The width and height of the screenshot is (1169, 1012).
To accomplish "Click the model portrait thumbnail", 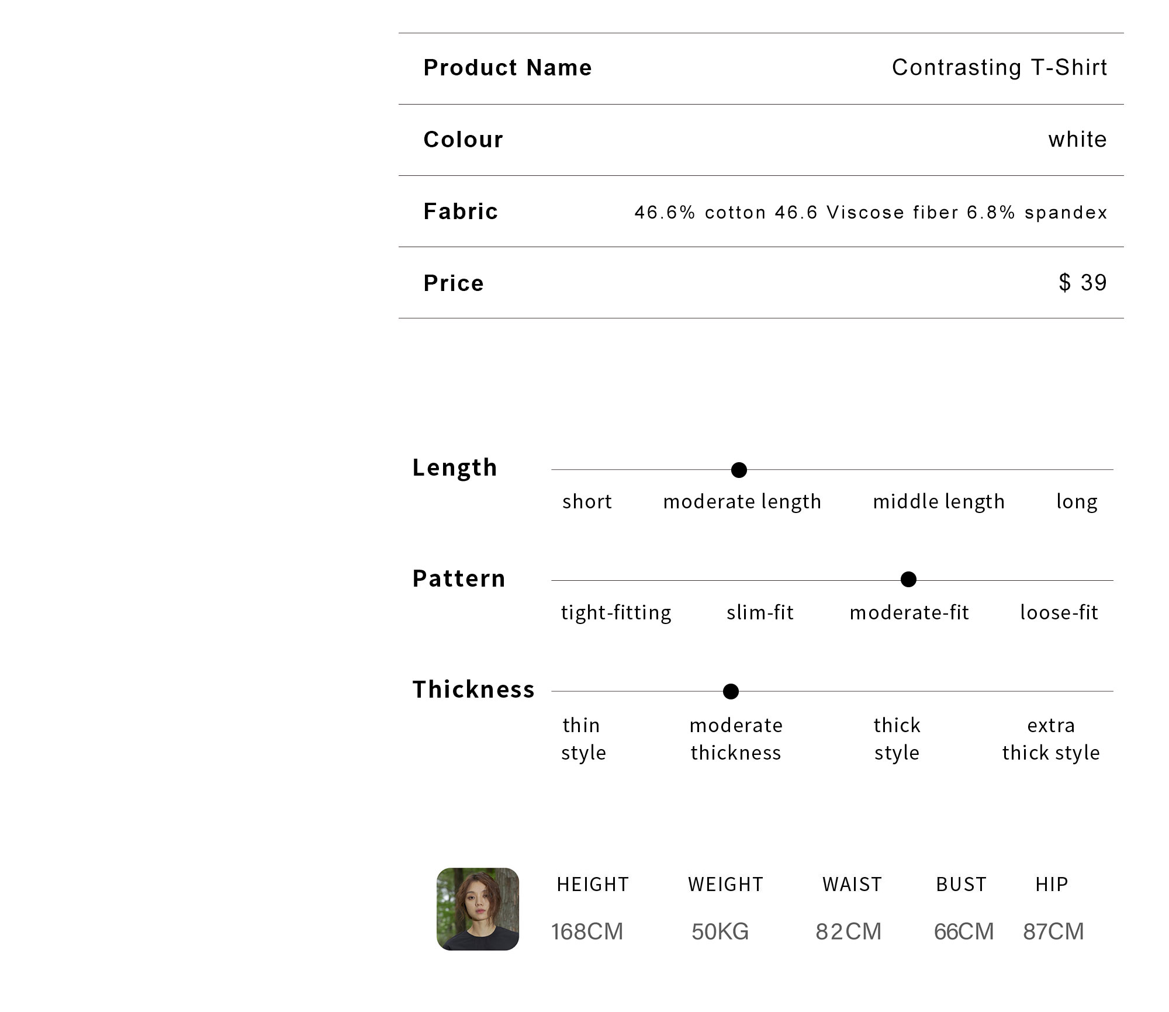I will 478,909.
